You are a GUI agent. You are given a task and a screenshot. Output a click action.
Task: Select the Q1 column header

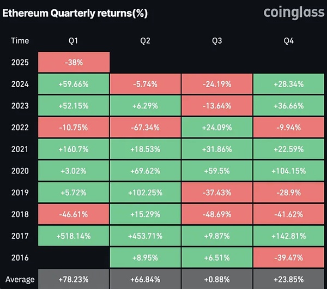(x=74, y=41)
